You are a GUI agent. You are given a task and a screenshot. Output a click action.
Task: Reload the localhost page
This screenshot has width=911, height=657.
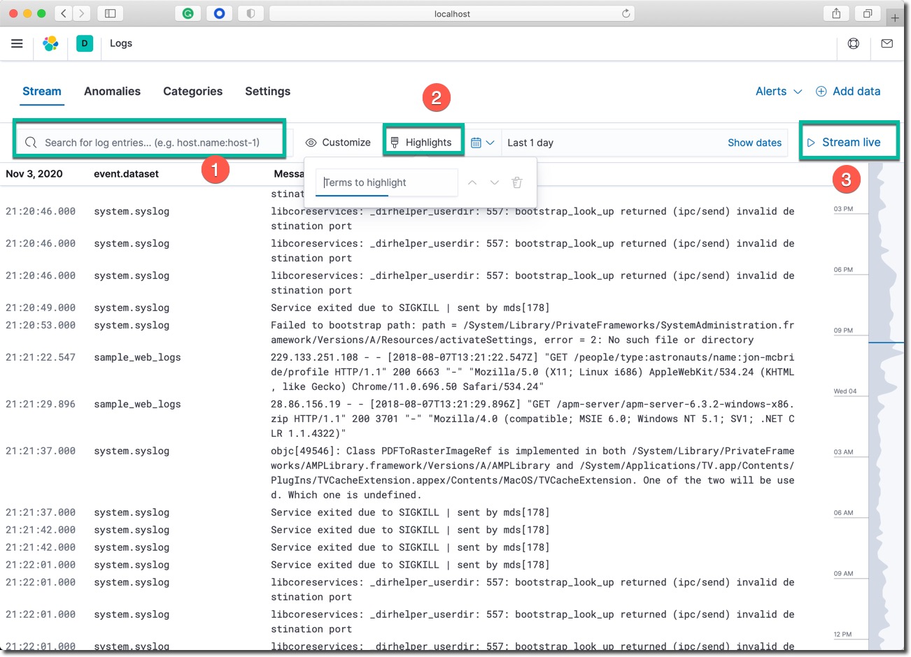[x=626, y=13]
